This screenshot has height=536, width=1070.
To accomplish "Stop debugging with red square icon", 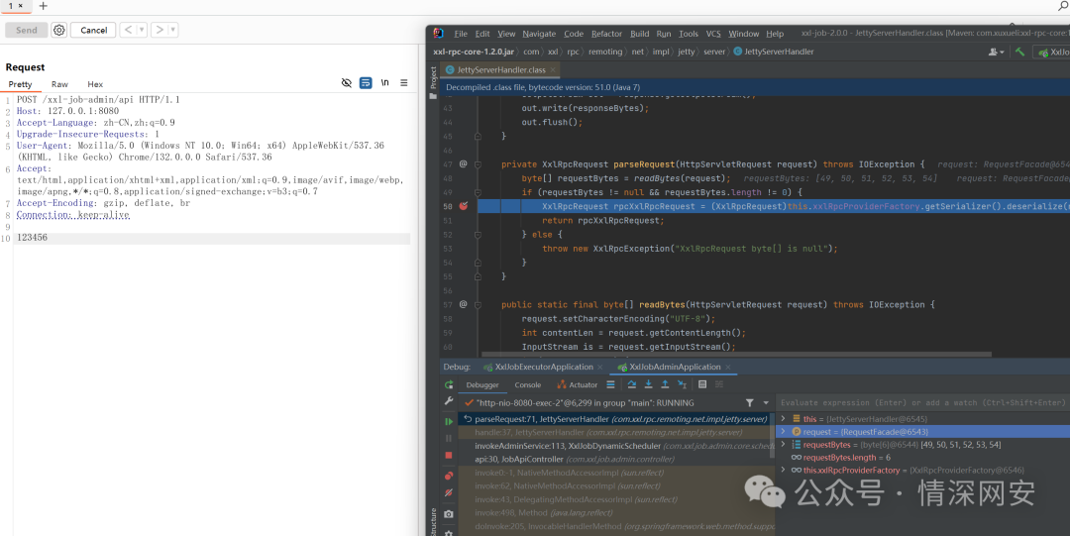I will point(449,455).
